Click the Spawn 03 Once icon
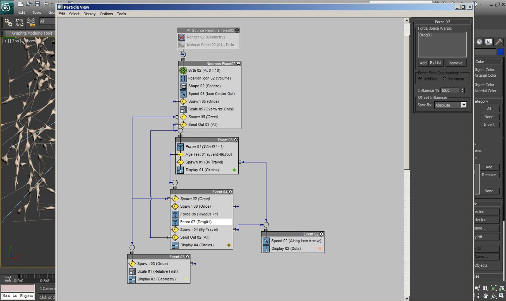This screenshot has height=301, width=506. click(132, 264)
